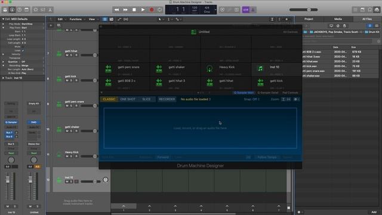
Task: Select the One Shot mode tab
Action: tap(128, 99)
